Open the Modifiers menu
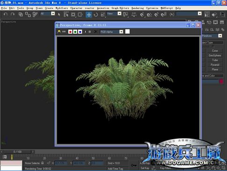This screenshot has height=171, width=227. (x=62, y=8)
